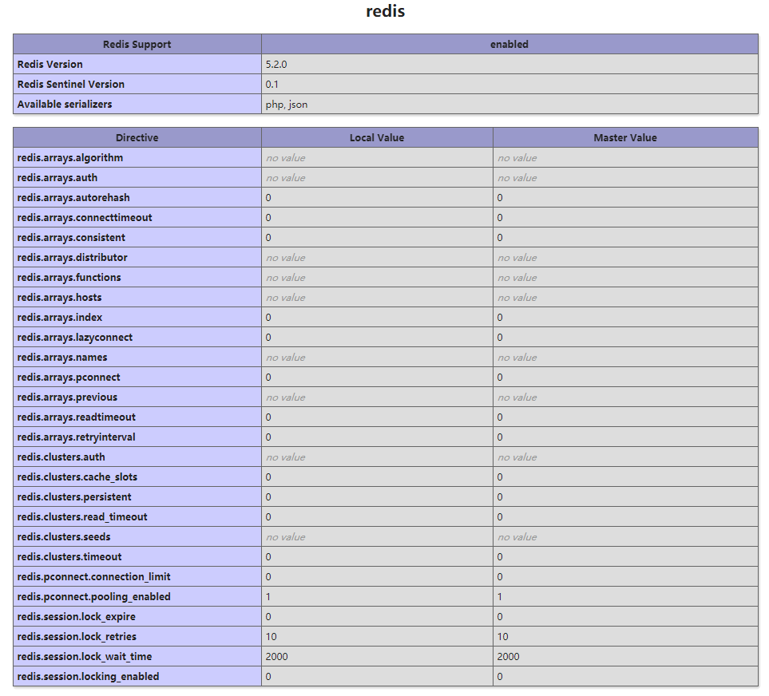This screenshot has width=769, height=696.
Task: Select the 'redis.arrays.readtimeout' directive
Action: tap(76, 417)
